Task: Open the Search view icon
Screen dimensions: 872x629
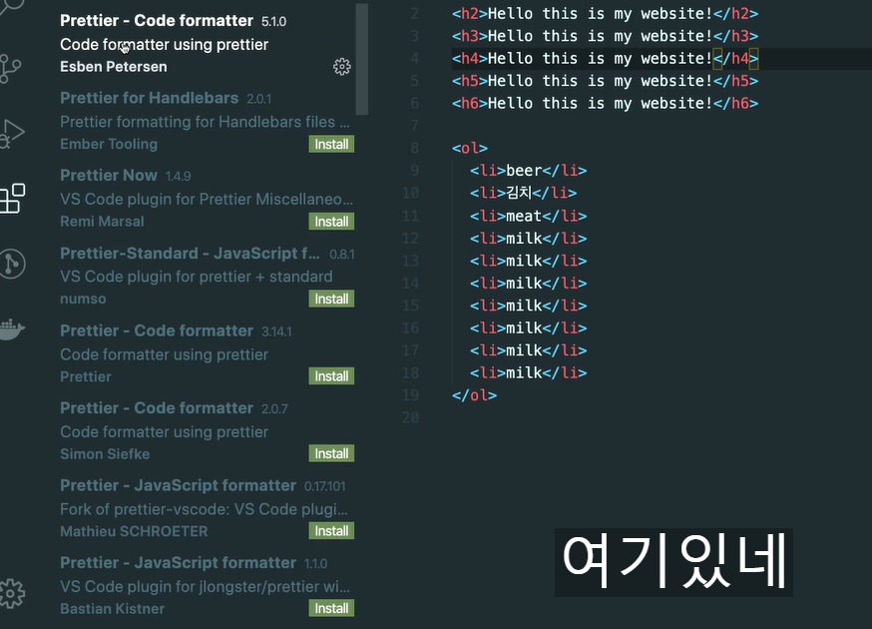Action: click(x=11, y=8)
